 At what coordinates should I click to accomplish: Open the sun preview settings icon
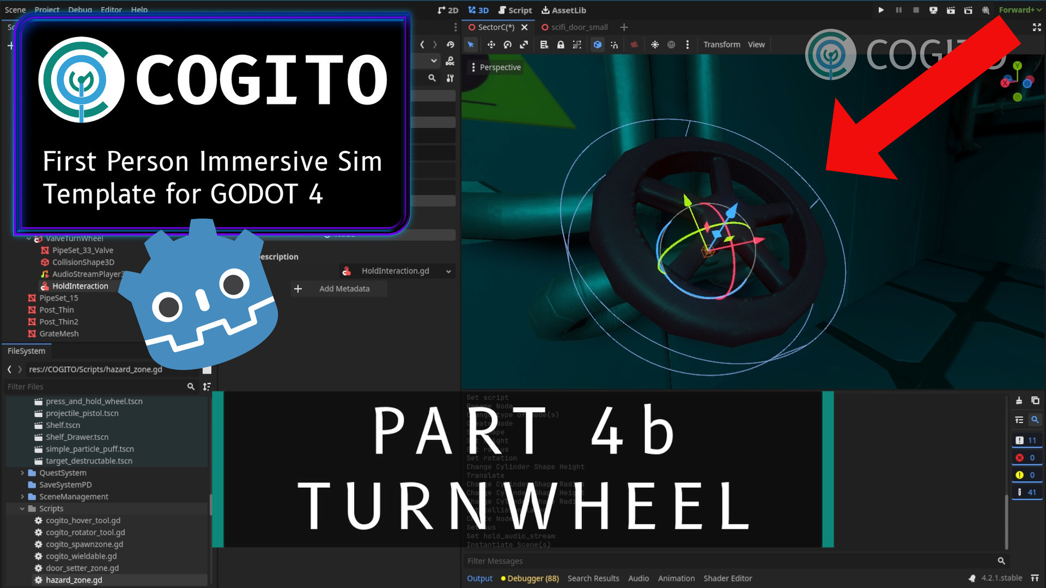click(x=655, y=45)
